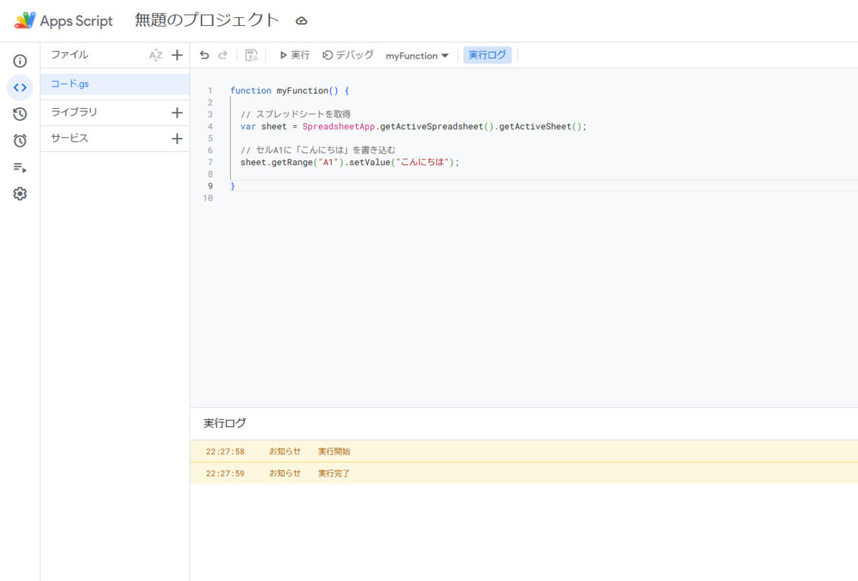Click SpreadsheetApp in line 4

coord(339,127)
